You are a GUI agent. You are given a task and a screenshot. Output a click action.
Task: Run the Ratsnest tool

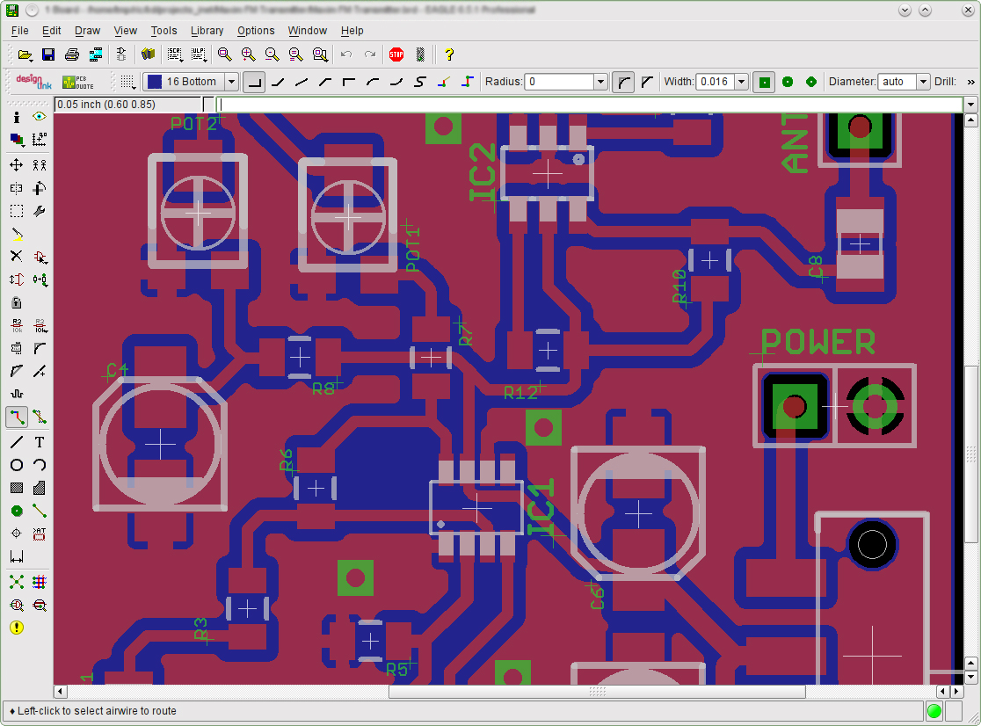(16, 581)
